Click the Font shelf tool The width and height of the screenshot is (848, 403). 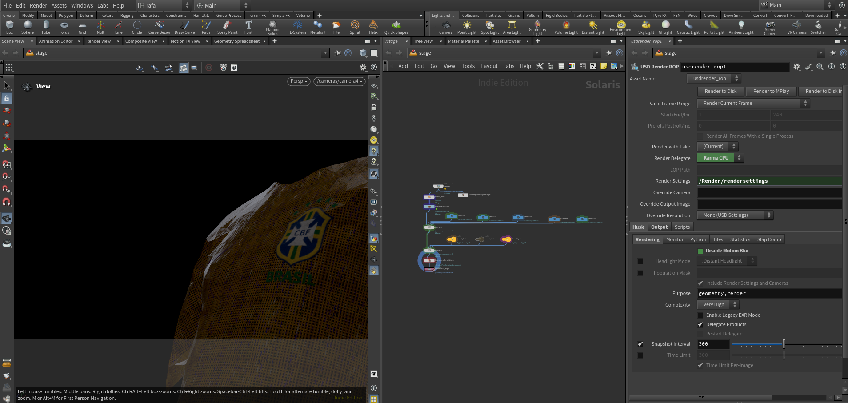click(248, 28)
